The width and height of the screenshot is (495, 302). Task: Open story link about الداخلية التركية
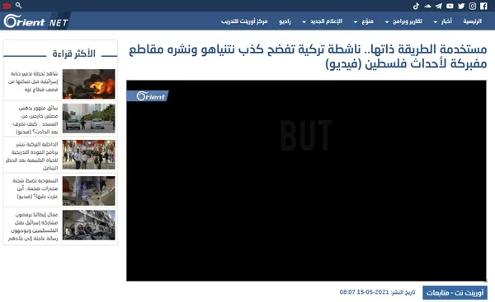(x=32, y=156)
